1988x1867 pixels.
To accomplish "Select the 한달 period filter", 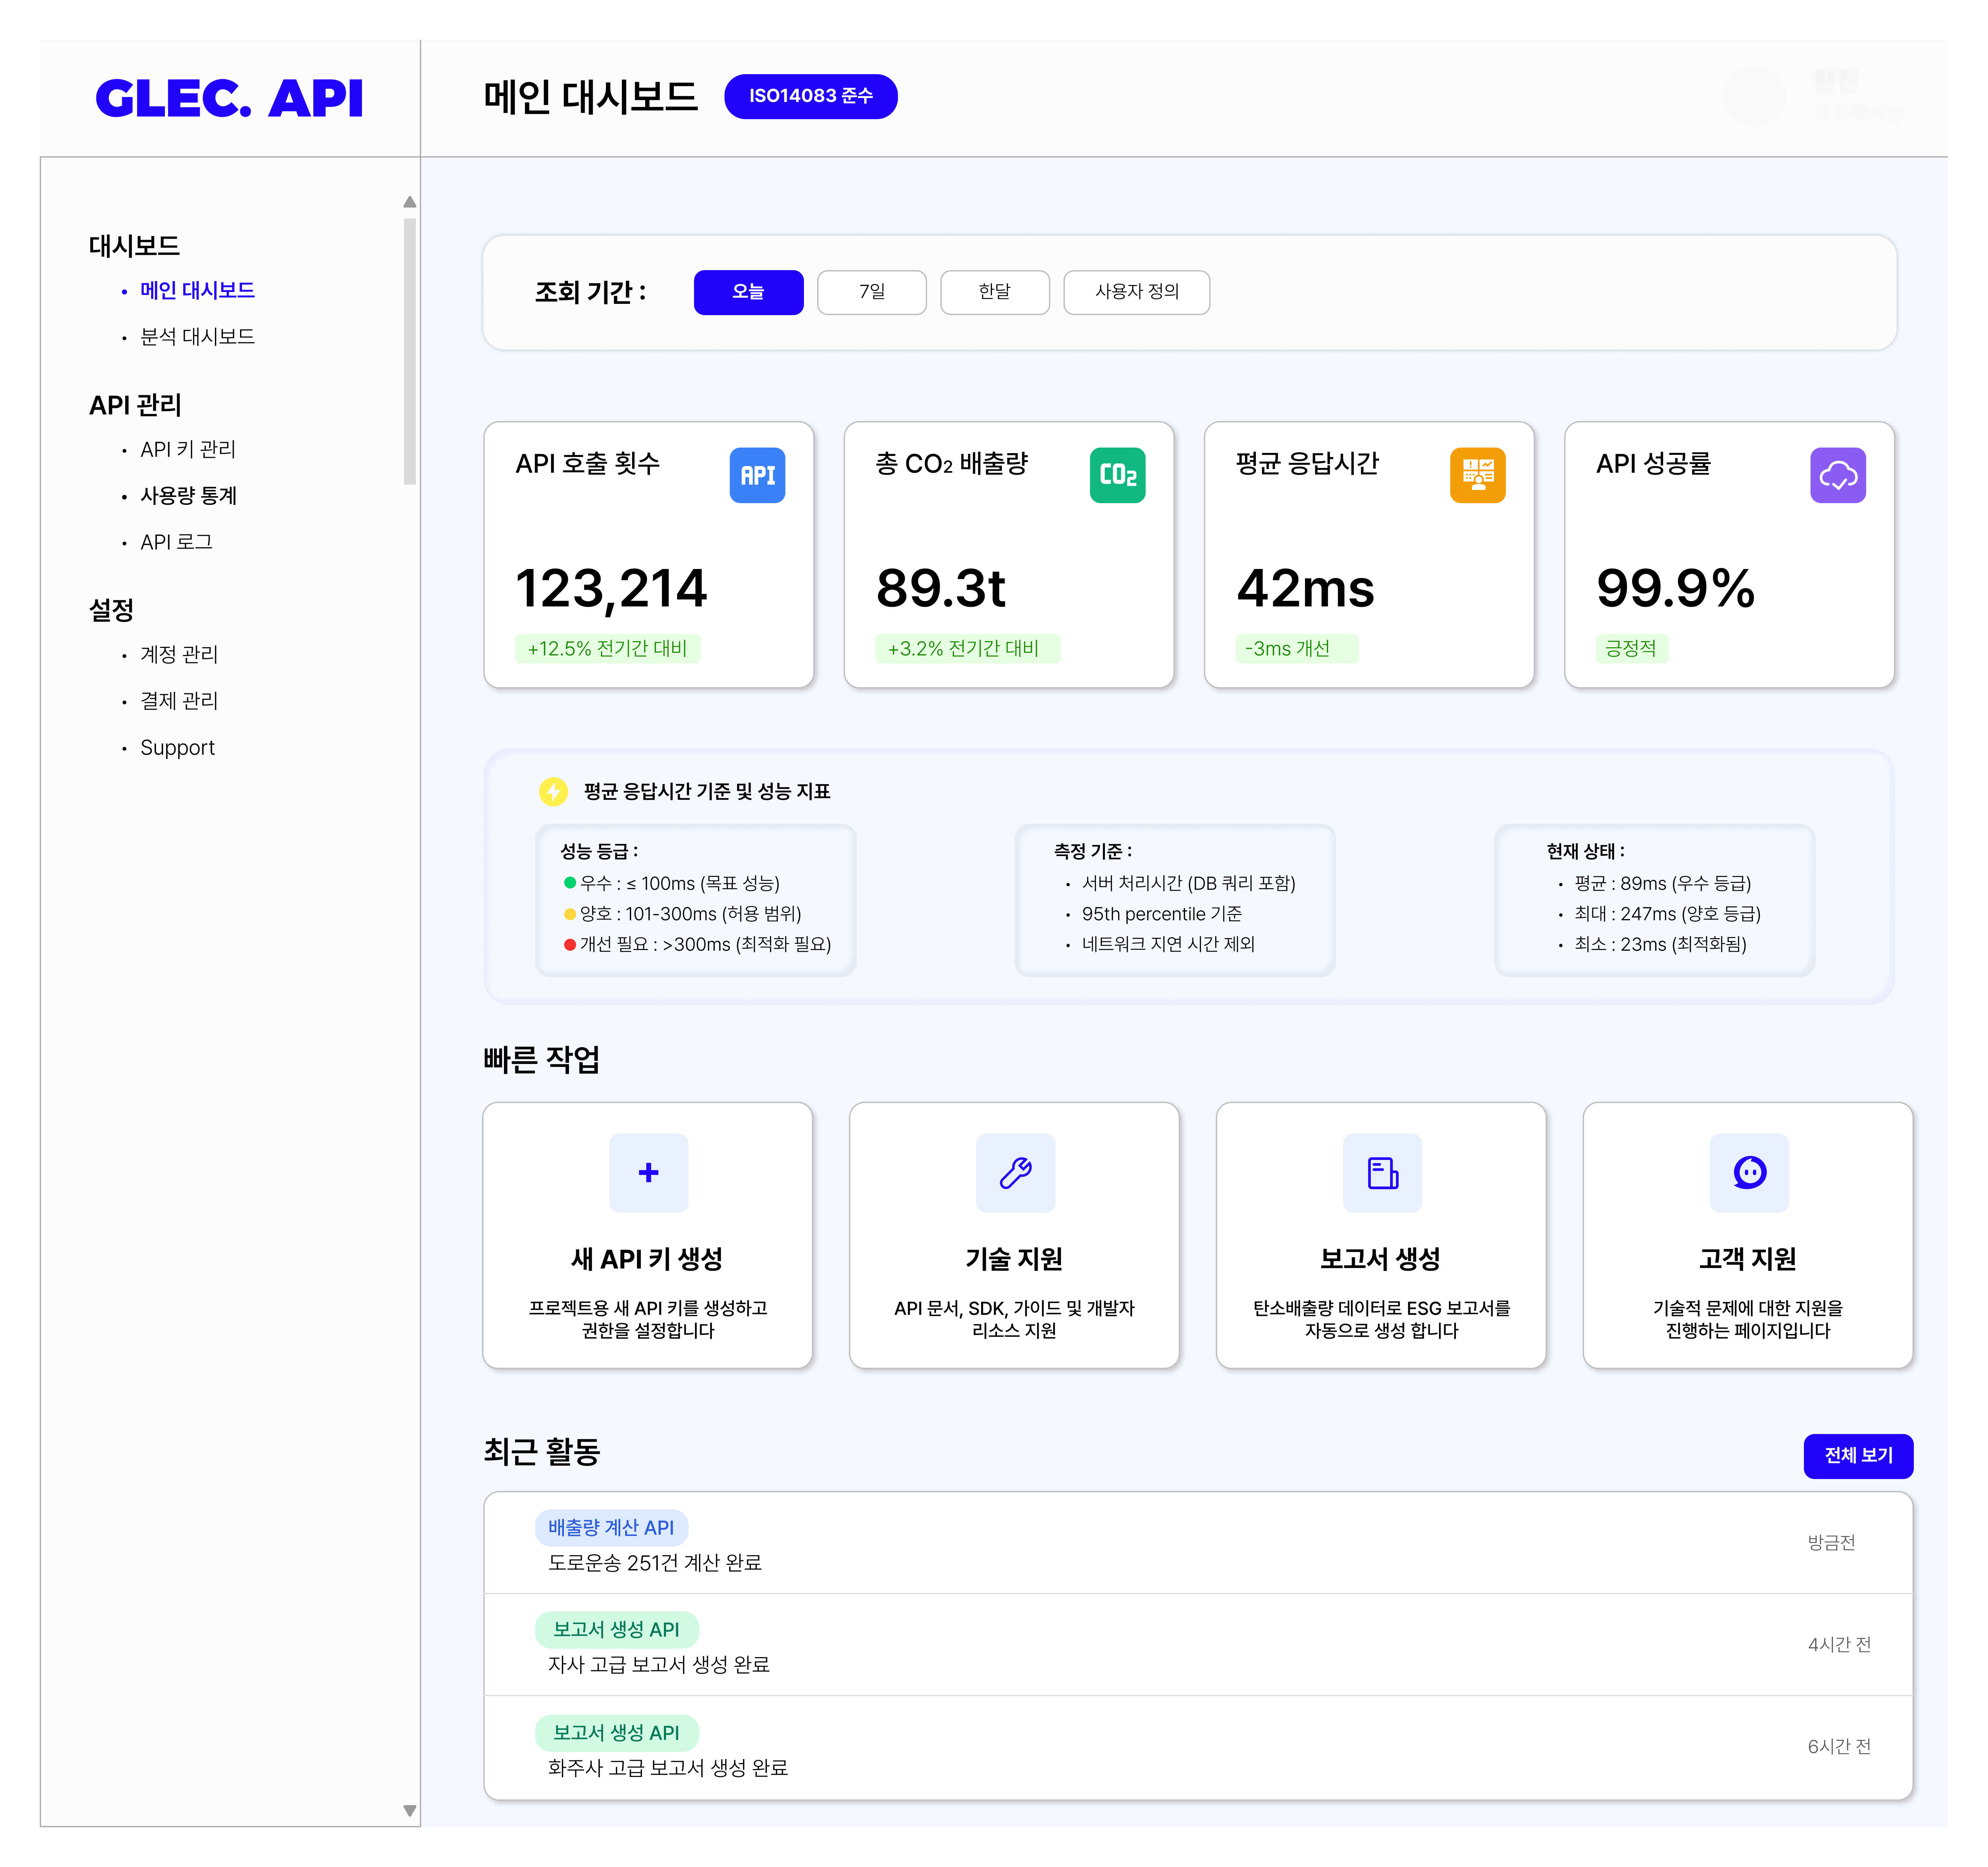I will pyautogui.click(x=994, y=292).
